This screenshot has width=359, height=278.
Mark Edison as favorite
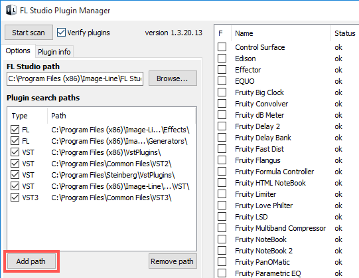click(x=222, y=59)
